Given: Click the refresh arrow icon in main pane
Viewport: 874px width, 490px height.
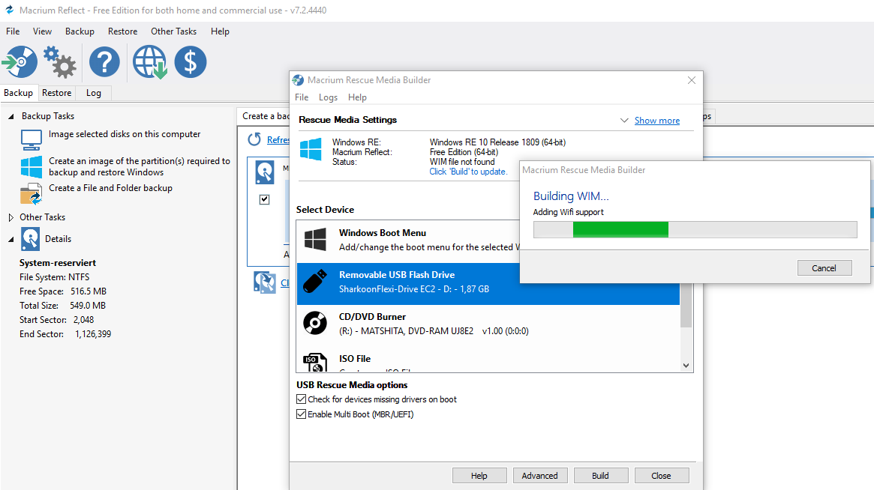Looking at the screenshot, I should (x=254, y=139).
